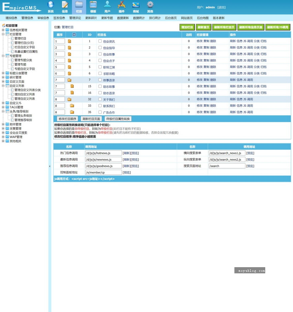Click the file icon in 职场江湖 row
The width and height of the screenshot is (293, 312).
tap(69, 67)
